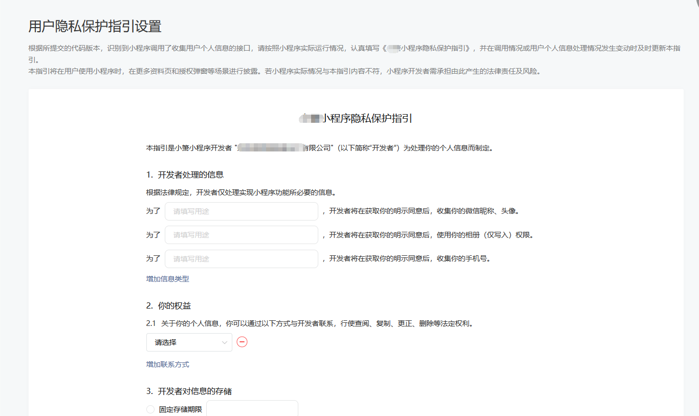Click the 用户隐私保护指引设置 page title
This screenshot has width=699, height=416.
tap(95, 26)
